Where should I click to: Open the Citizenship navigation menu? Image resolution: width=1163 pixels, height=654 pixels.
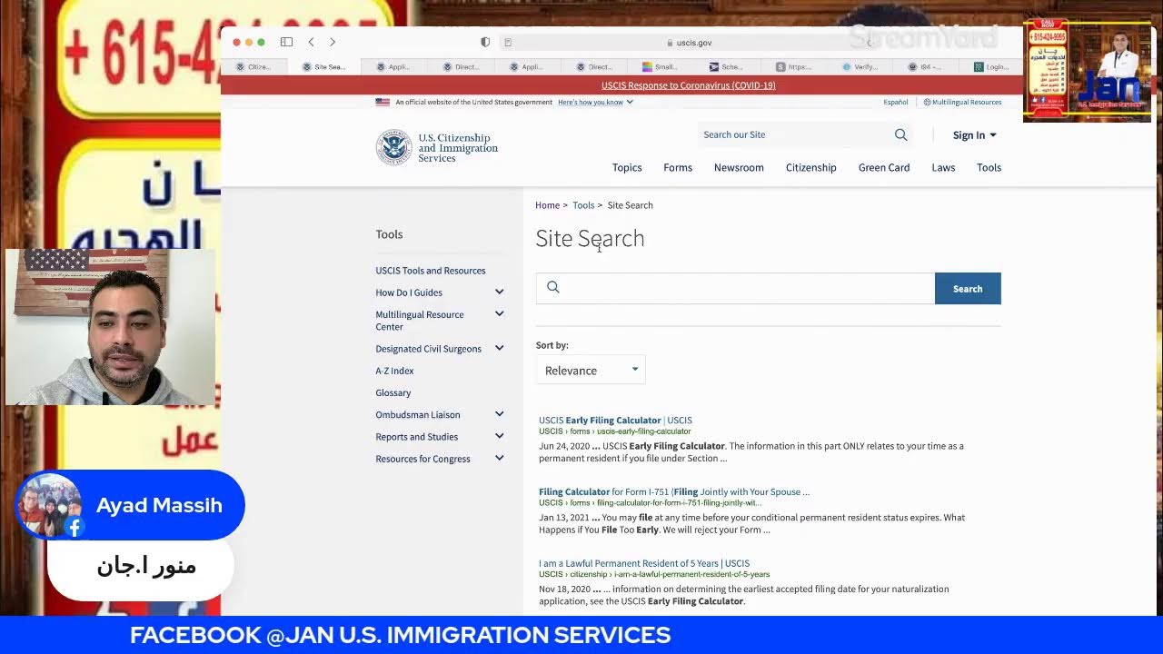pyautogui.click(x=811, y=167)
